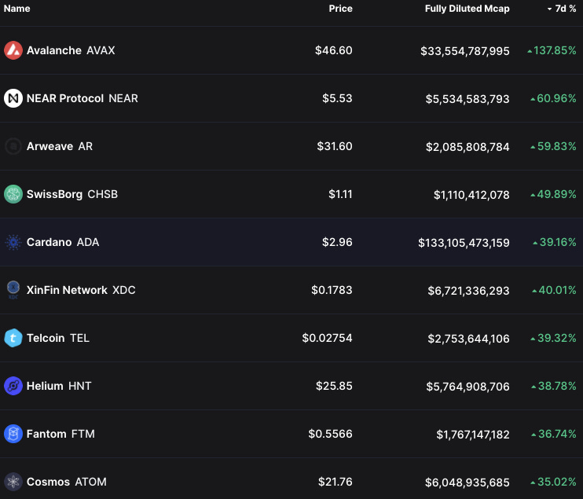
Task: Click the Cosmos price $21.76
Action: (335, 482)
